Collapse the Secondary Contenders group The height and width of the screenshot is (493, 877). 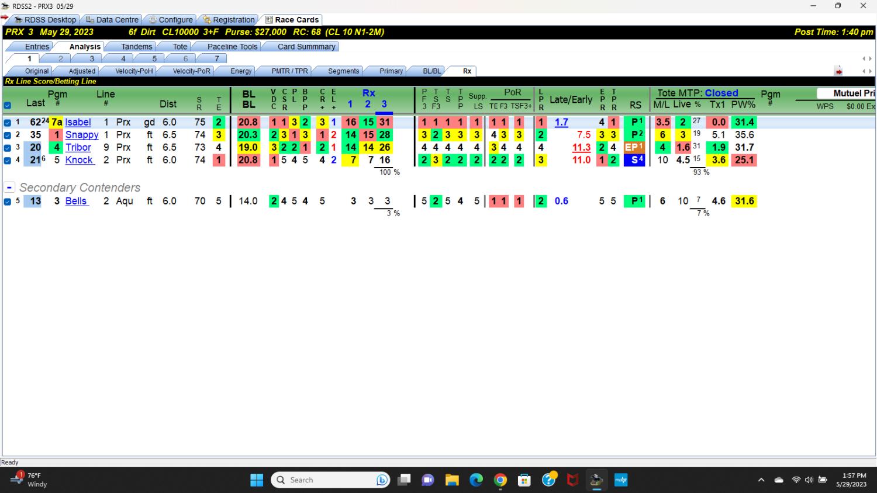point(9,188)
